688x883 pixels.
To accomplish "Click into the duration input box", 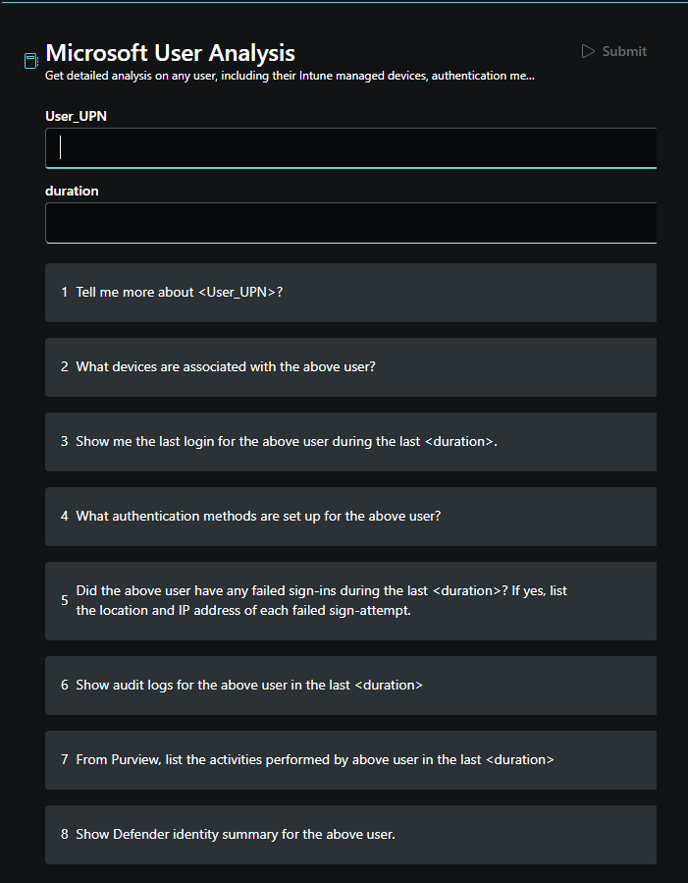I will pos(351,223).
